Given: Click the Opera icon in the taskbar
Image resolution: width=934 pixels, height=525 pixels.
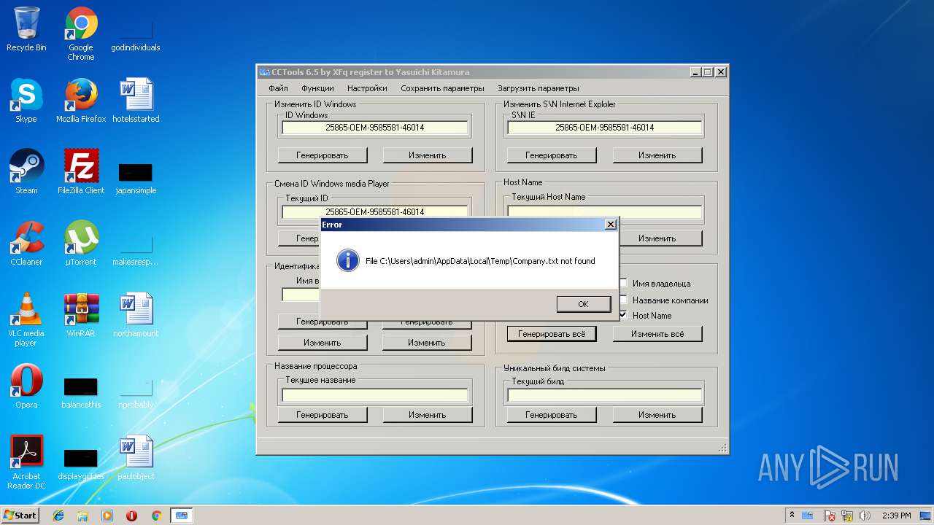Looking at the screenshot, I should point(131,516).
